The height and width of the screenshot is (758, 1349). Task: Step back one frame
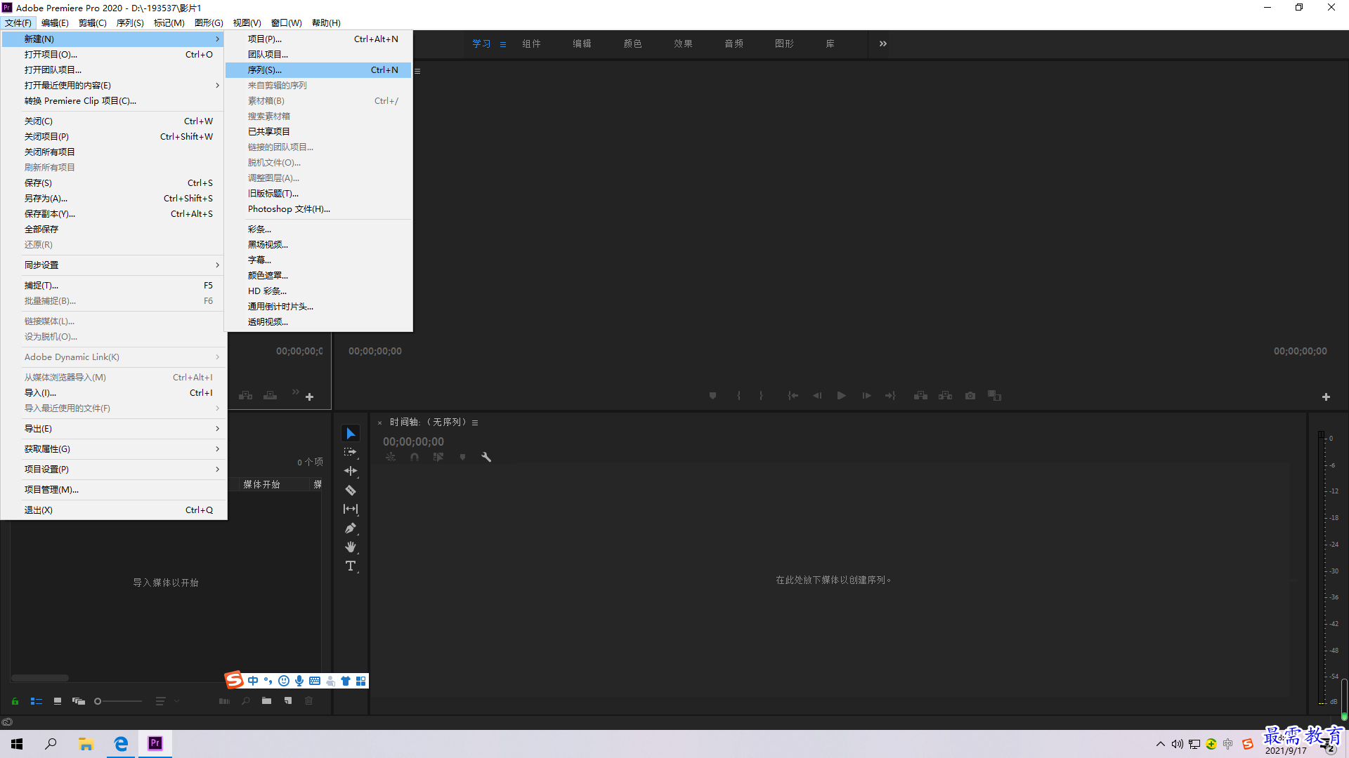click(x=817, y=396)
